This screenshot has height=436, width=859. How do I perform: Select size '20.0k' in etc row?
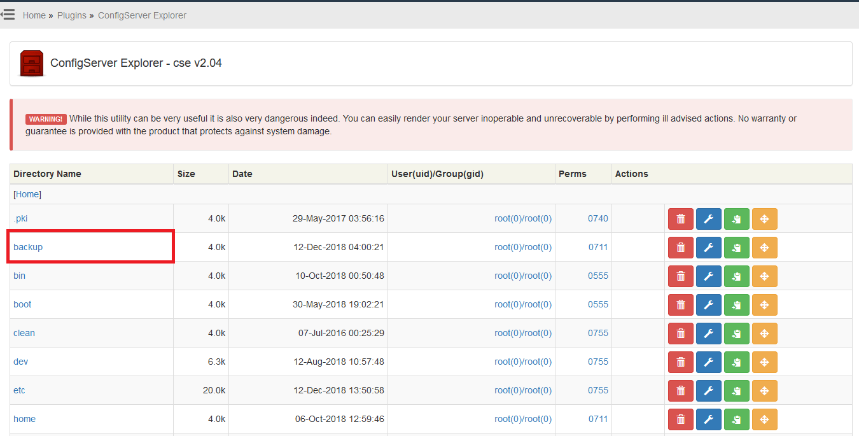click(214, 390)
